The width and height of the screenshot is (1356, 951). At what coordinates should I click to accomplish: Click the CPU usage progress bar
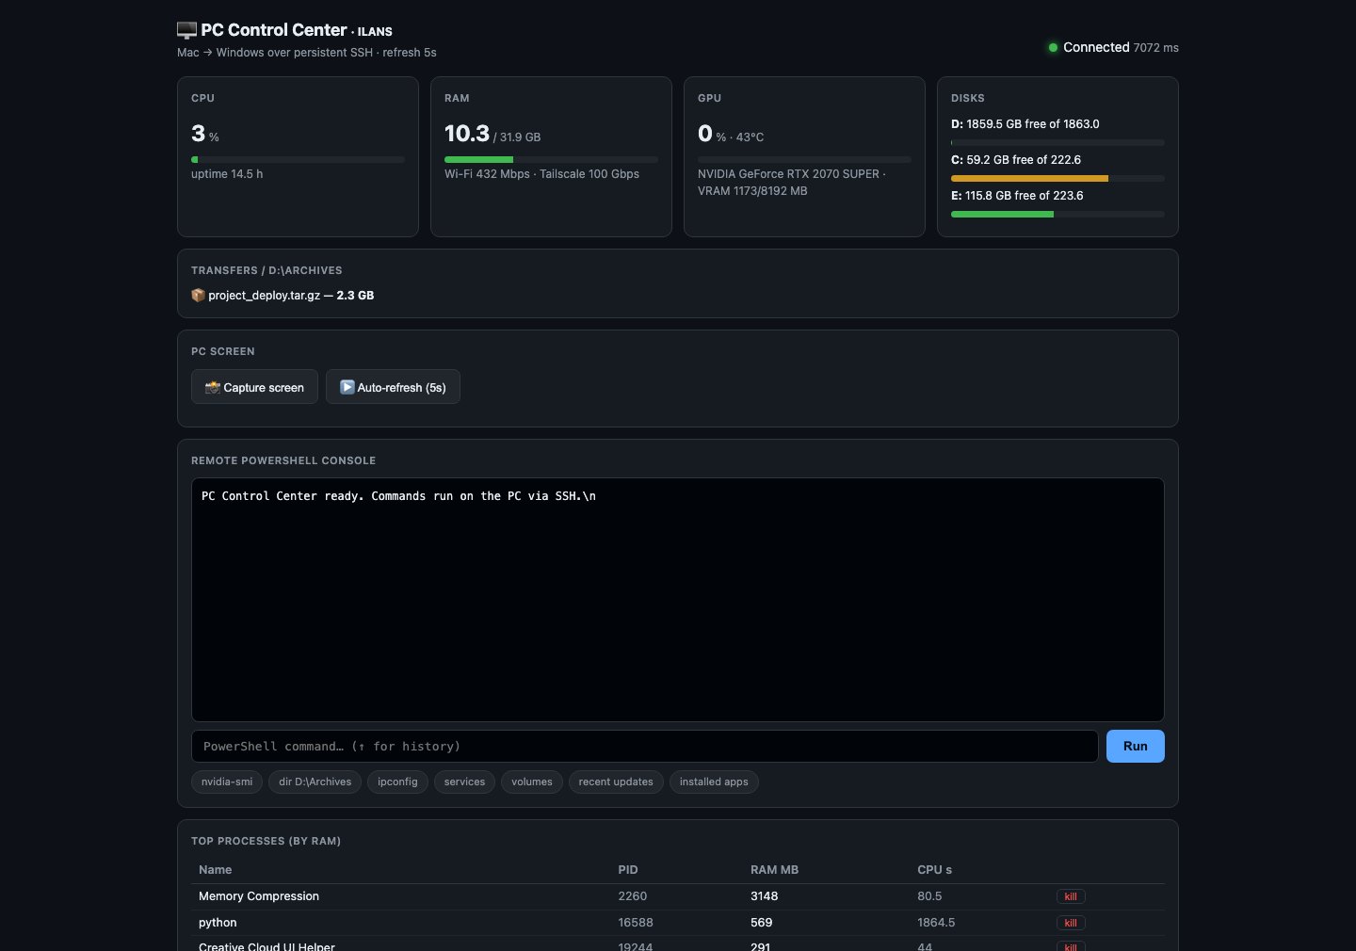298,159
